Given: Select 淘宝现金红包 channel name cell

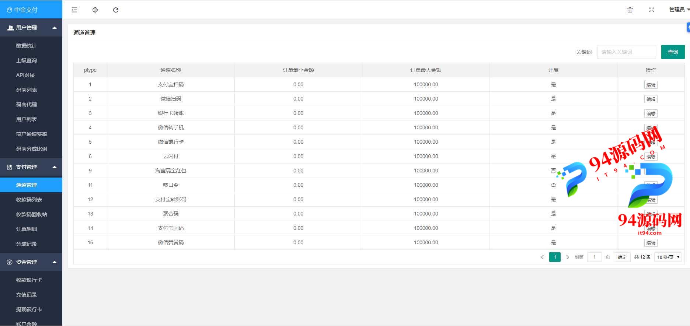Looking at the screenshot, I should [171, 171].
